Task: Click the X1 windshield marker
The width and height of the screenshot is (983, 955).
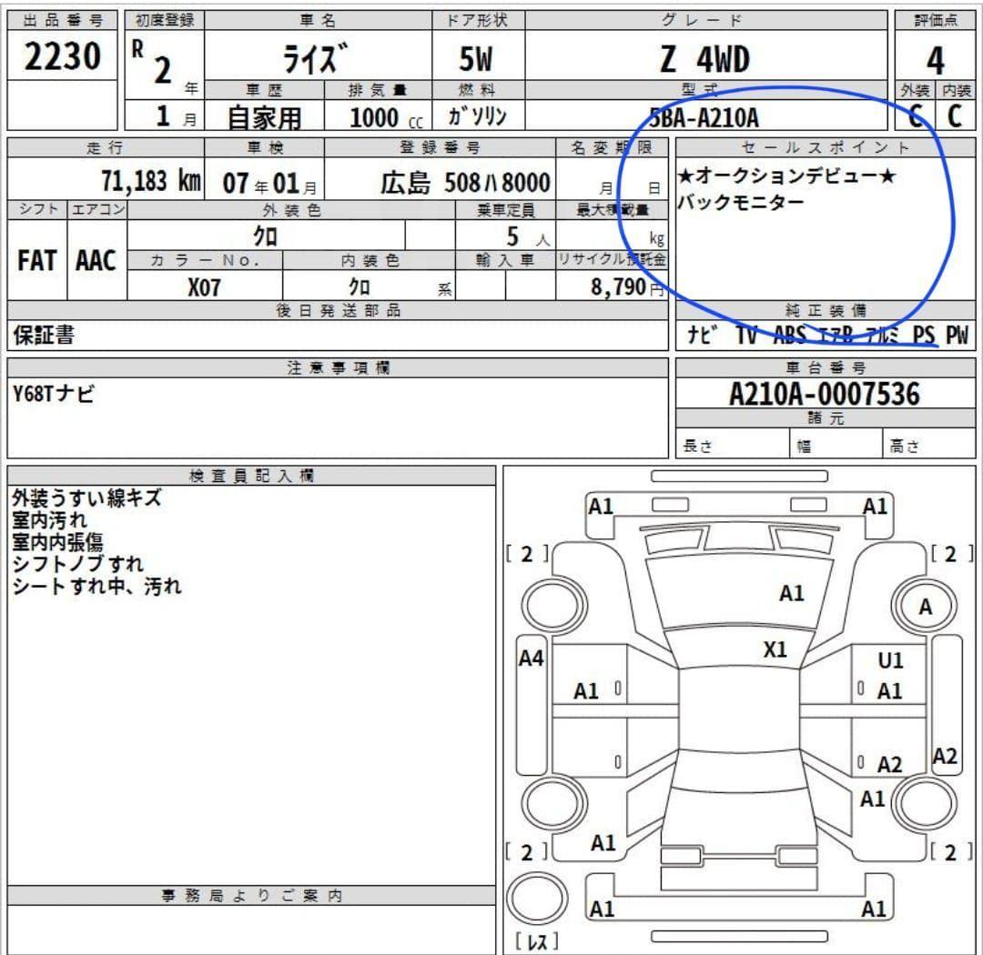Action: pos(775,649)
